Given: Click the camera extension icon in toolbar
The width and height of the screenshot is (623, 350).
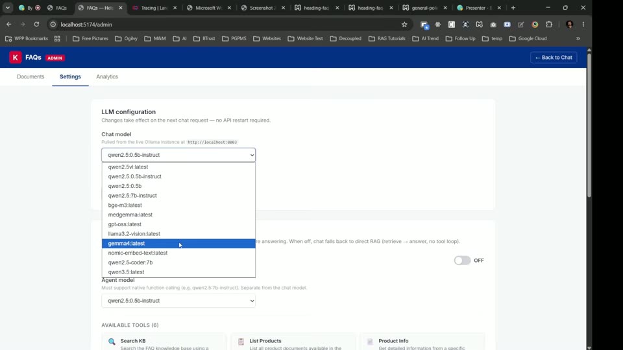Looking at the screenshot, I should (x=493, y=25).
